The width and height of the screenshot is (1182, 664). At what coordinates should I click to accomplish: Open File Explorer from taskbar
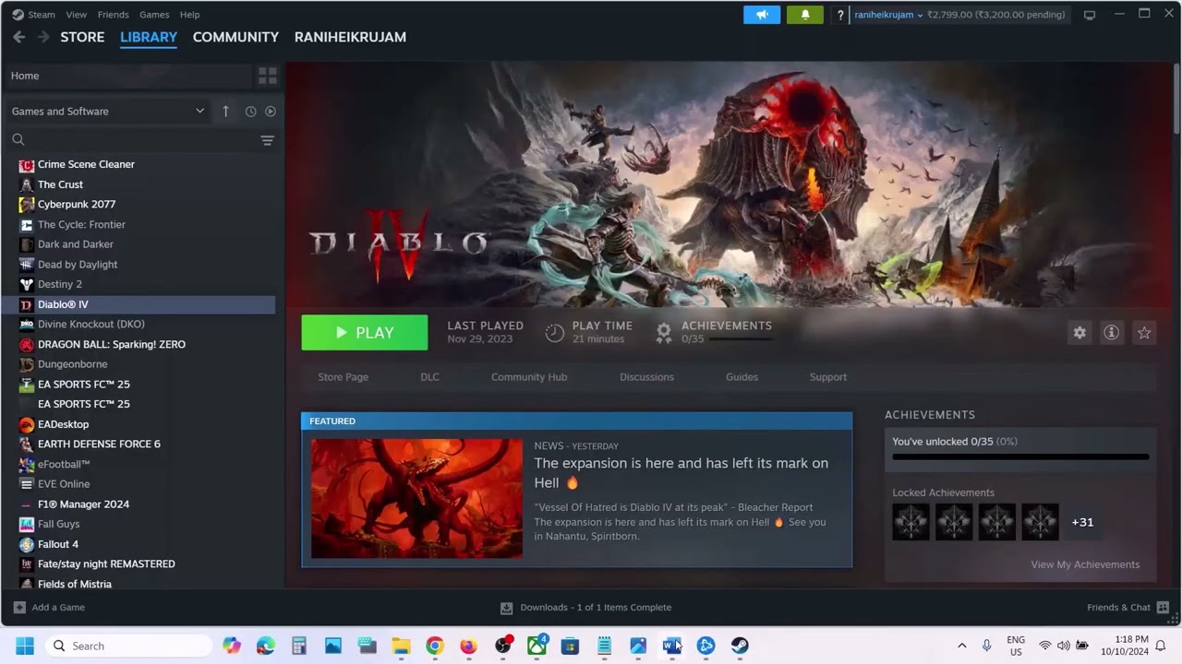pos(401,646)
